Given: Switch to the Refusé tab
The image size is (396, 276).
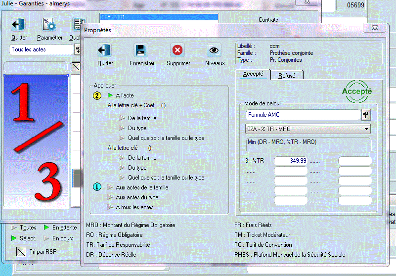Looking at the screenshot, I should pos(287,75).
